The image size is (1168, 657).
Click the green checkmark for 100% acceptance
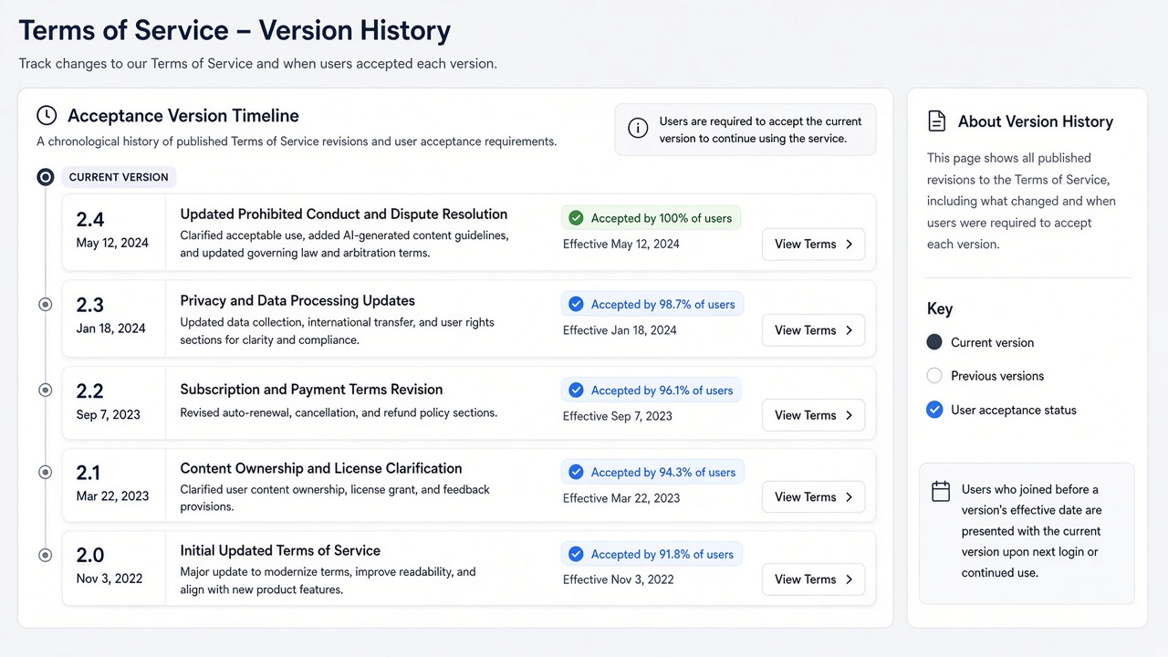point(576,218)
